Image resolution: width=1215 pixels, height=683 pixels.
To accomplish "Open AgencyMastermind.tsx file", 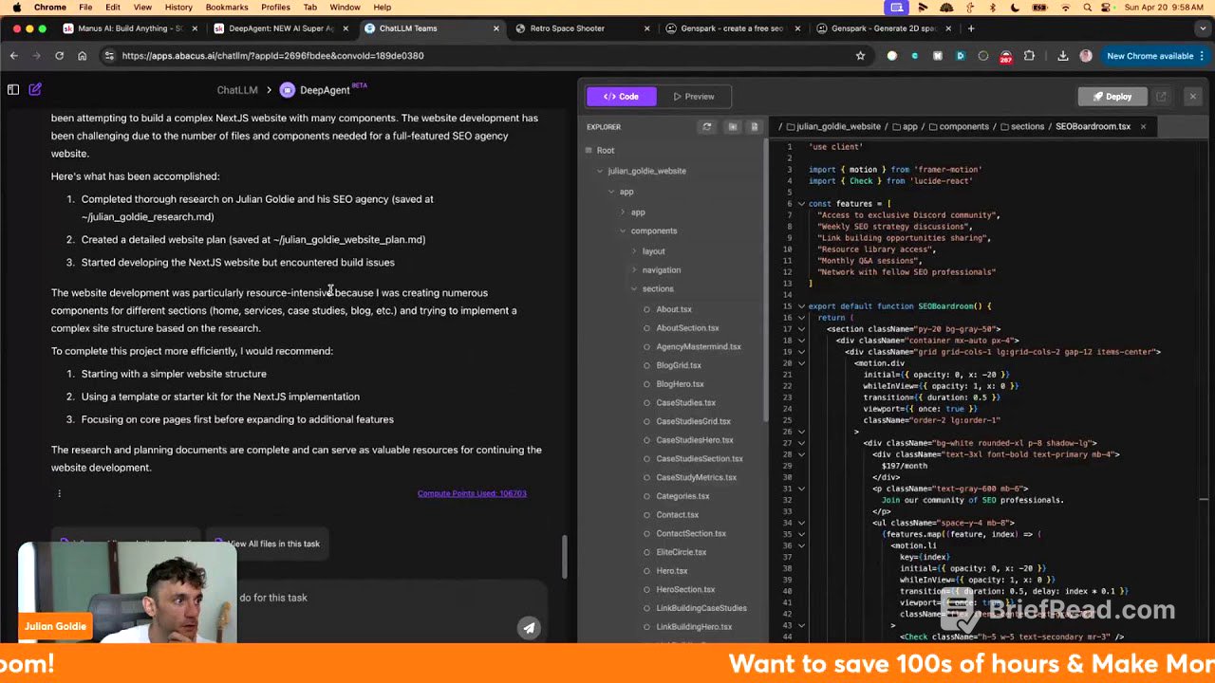I will point(698,346).
